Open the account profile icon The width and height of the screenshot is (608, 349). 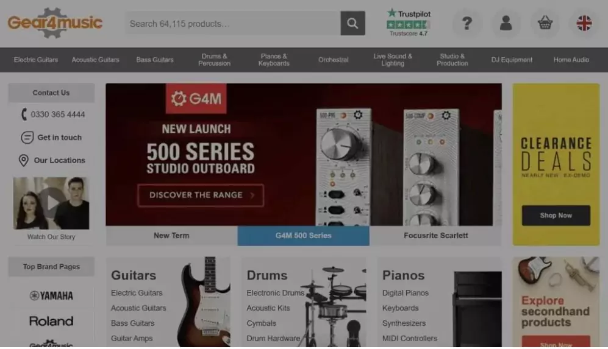[506, 23]
